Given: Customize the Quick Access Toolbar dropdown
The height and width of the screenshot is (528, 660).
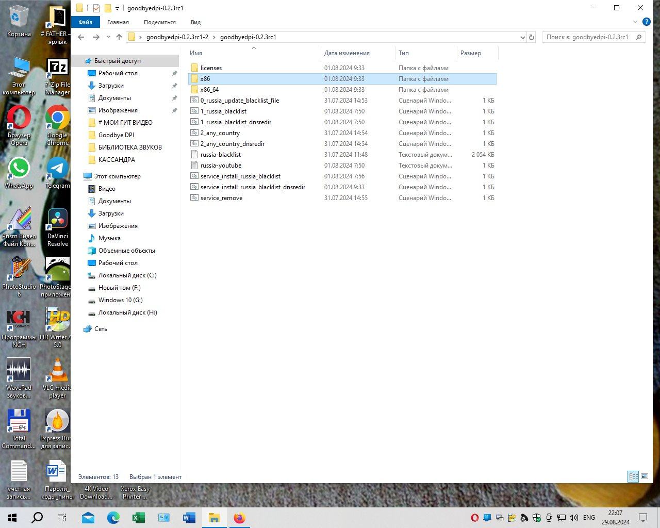Looking at the screenshot, I should tap(118, 8).
